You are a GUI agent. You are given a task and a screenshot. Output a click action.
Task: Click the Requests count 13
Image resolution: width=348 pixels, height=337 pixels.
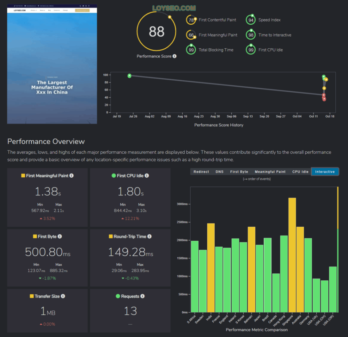(x=130, y=311)
